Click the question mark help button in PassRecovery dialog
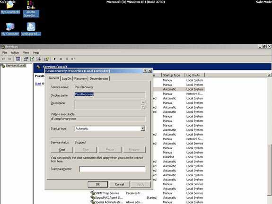This screenshot has width=272, height=204. [145, 71]
